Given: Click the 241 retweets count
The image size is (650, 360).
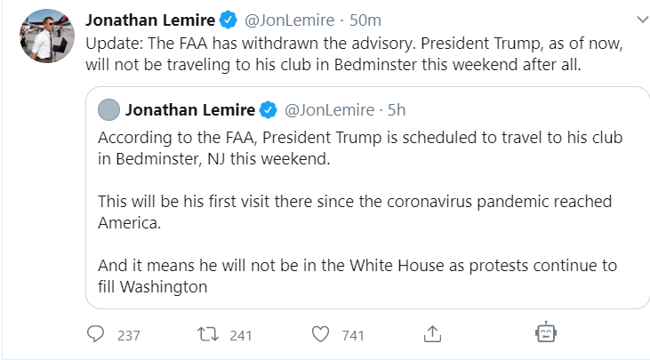Looking at the screenshot, I should click(x=240, y=335).
